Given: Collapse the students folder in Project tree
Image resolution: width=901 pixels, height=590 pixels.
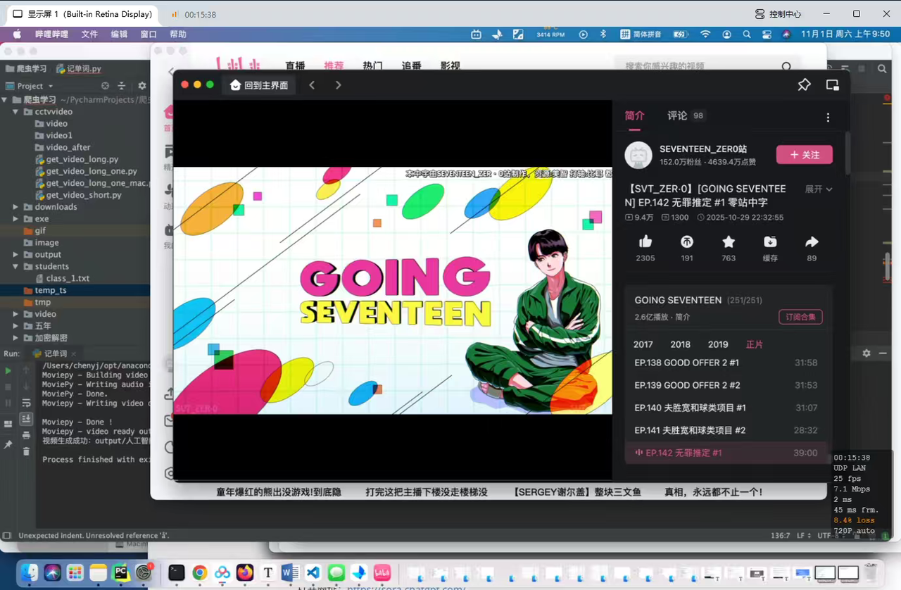Looking at the screenshot, I should click(x=16, y=267).
